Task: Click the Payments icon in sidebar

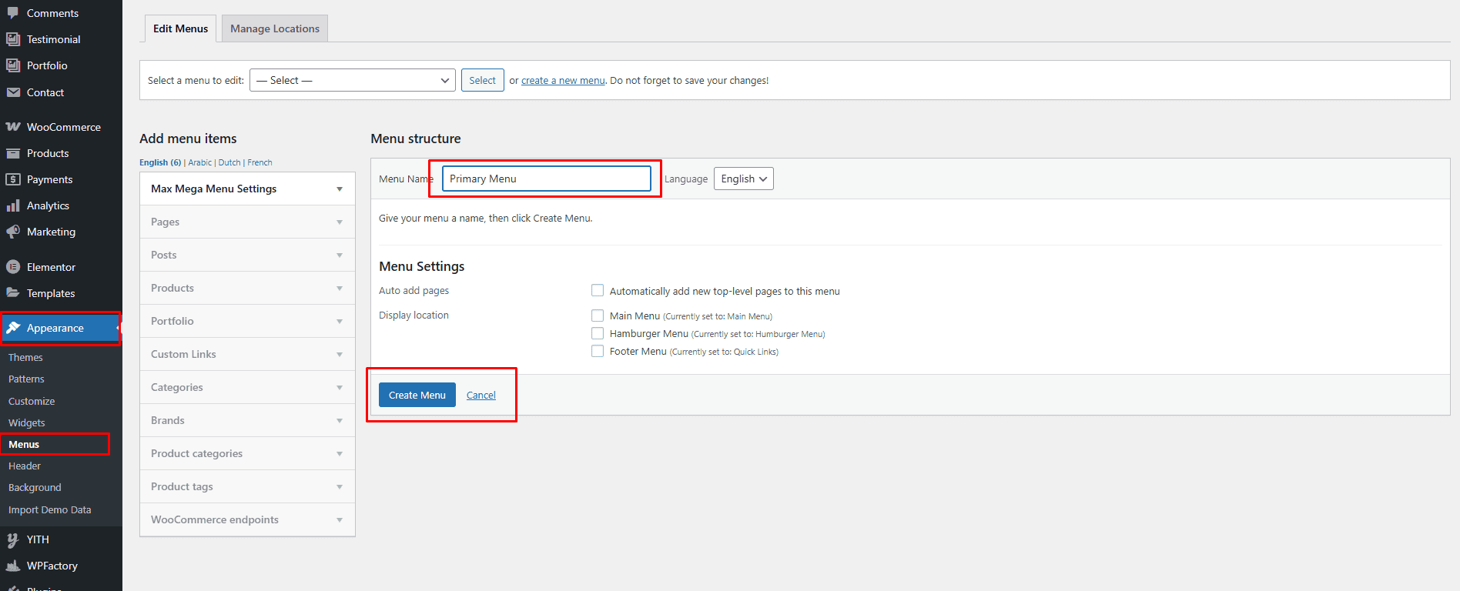Action: coord(13,179)
